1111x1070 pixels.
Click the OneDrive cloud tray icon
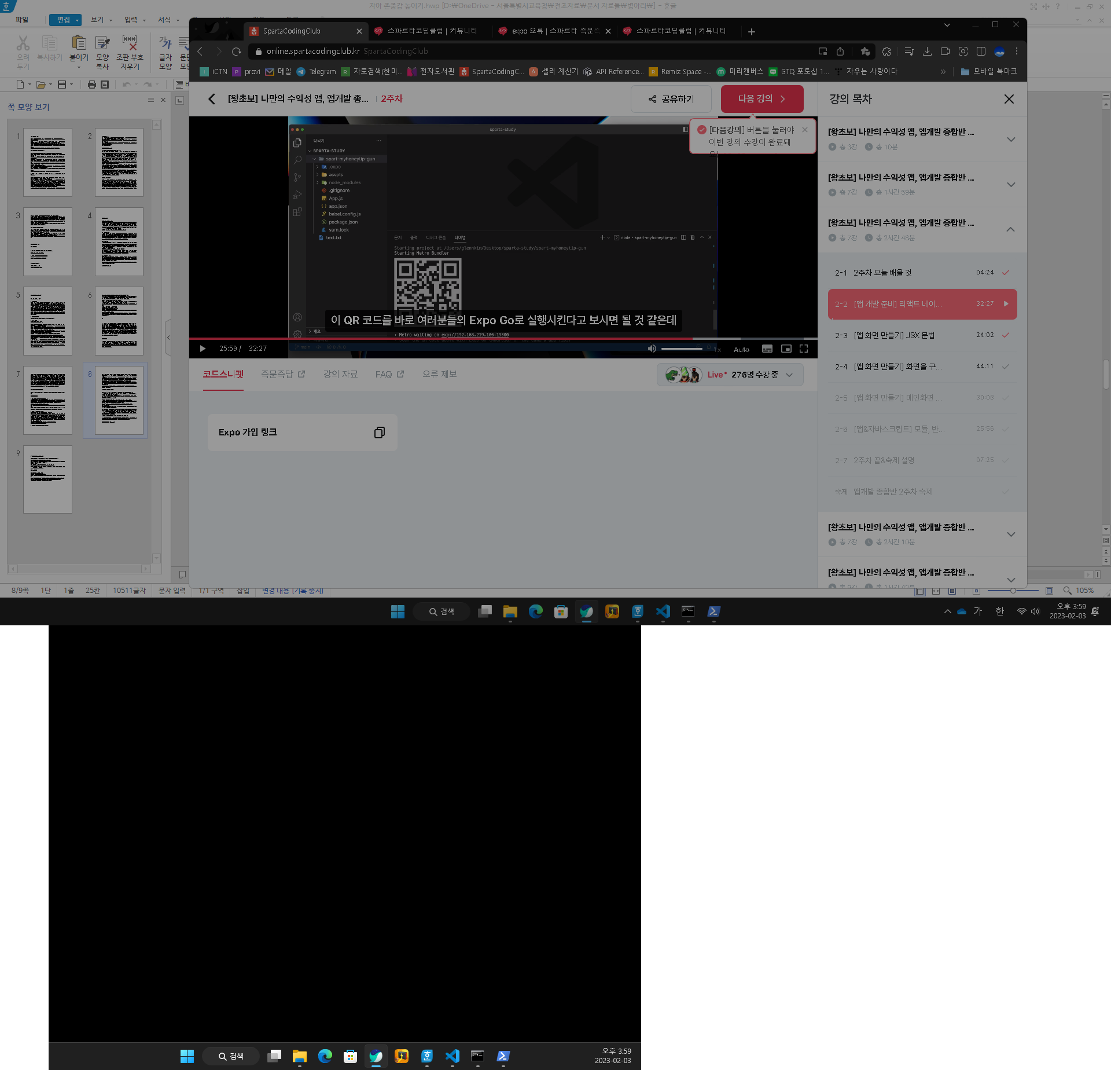962,611
